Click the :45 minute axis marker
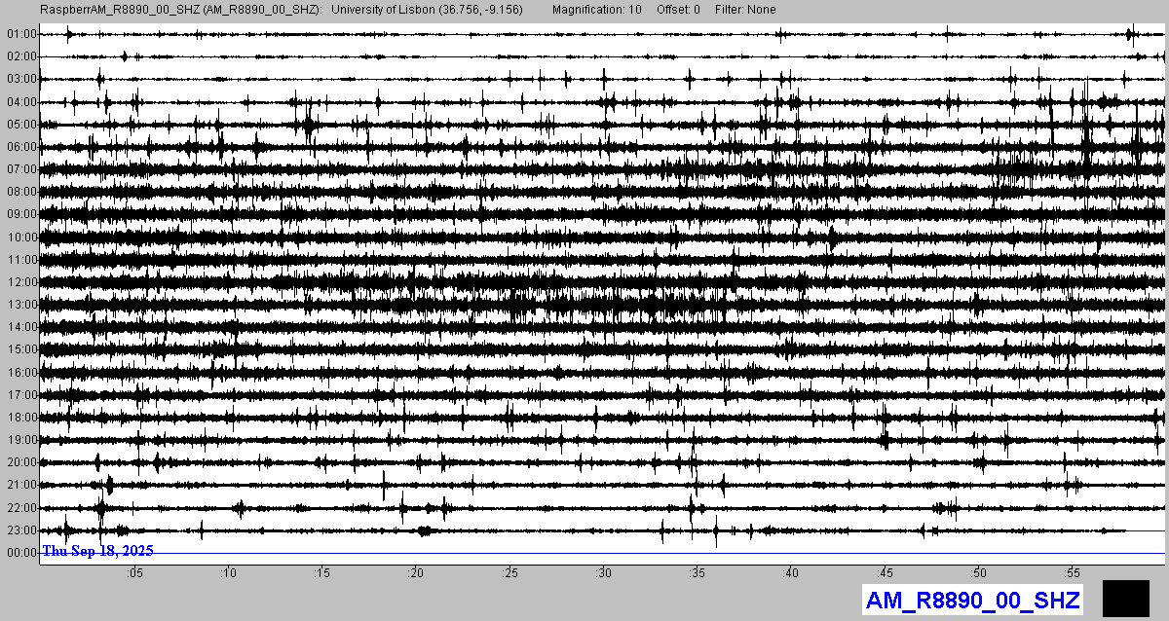 (x=885, y=573)
